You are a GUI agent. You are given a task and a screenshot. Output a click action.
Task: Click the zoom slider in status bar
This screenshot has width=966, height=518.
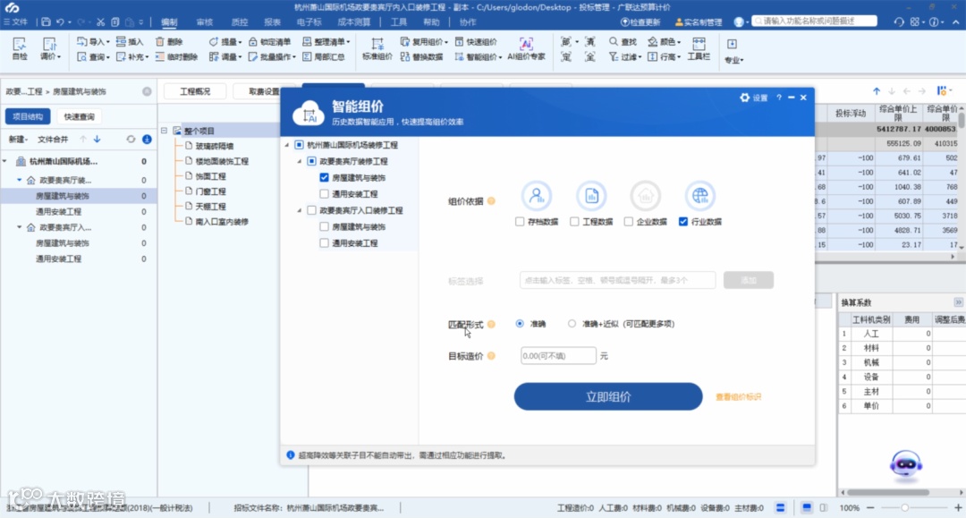click(904, 507)
